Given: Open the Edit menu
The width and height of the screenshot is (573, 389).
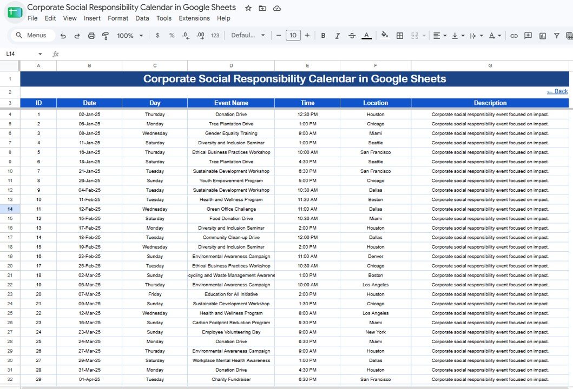Looking at the screenshot, I should click(x=50, y=18).
